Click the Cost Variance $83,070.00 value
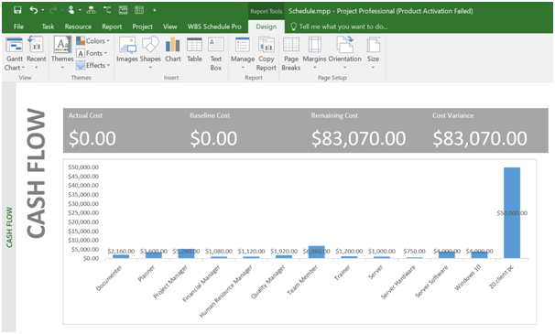 coord(480,138)
